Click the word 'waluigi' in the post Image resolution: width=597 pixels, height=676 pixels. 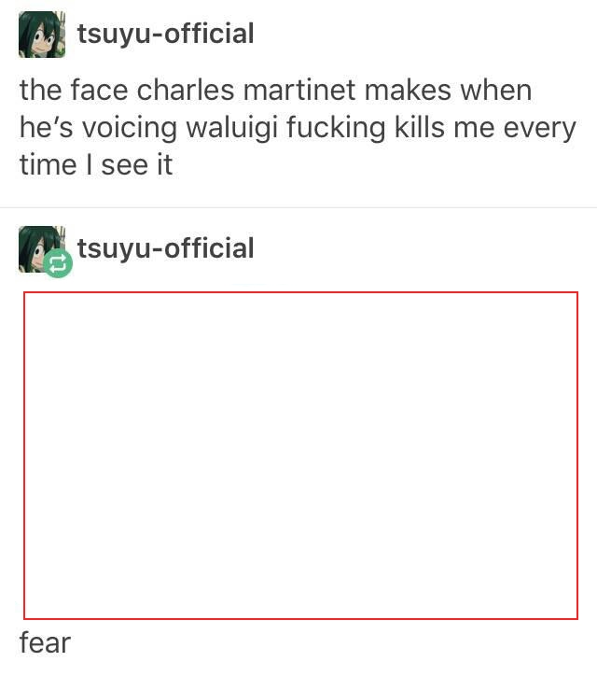click(232, 129)
